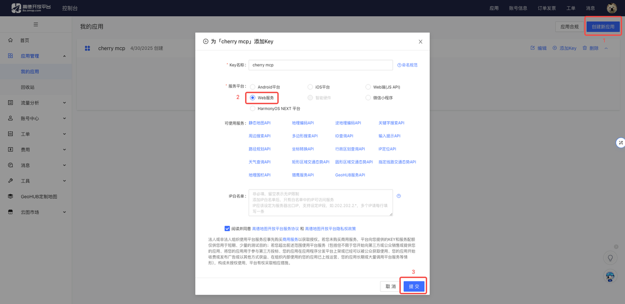This screenshot has height=304, width=625.
Task: Submit the form with 提交 button
Action: pos(413,286)
